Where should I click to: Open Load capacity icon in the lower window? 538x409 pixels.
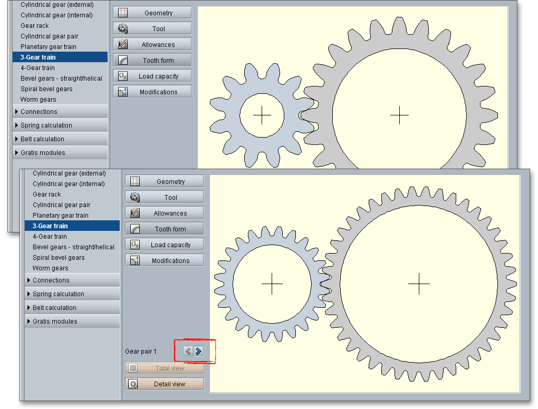[x=135, y=245]
